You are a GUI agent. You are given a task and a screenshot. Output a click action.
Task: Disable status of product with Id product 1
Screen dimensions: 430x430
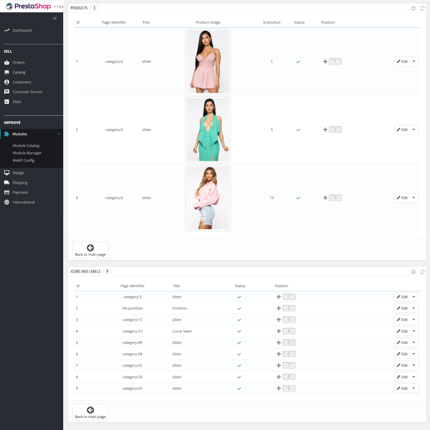(x=298, y=61)
